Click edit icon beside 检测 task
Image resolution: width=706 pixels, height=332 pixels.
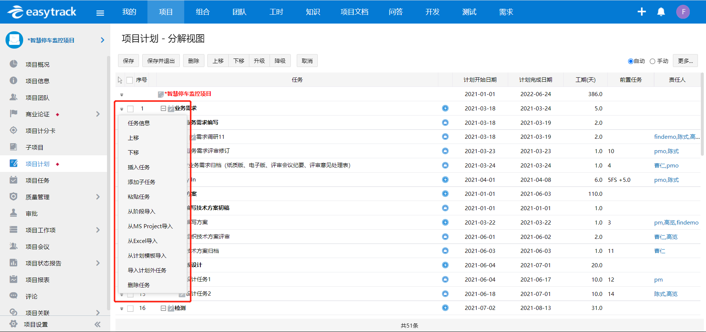(171, 308)
